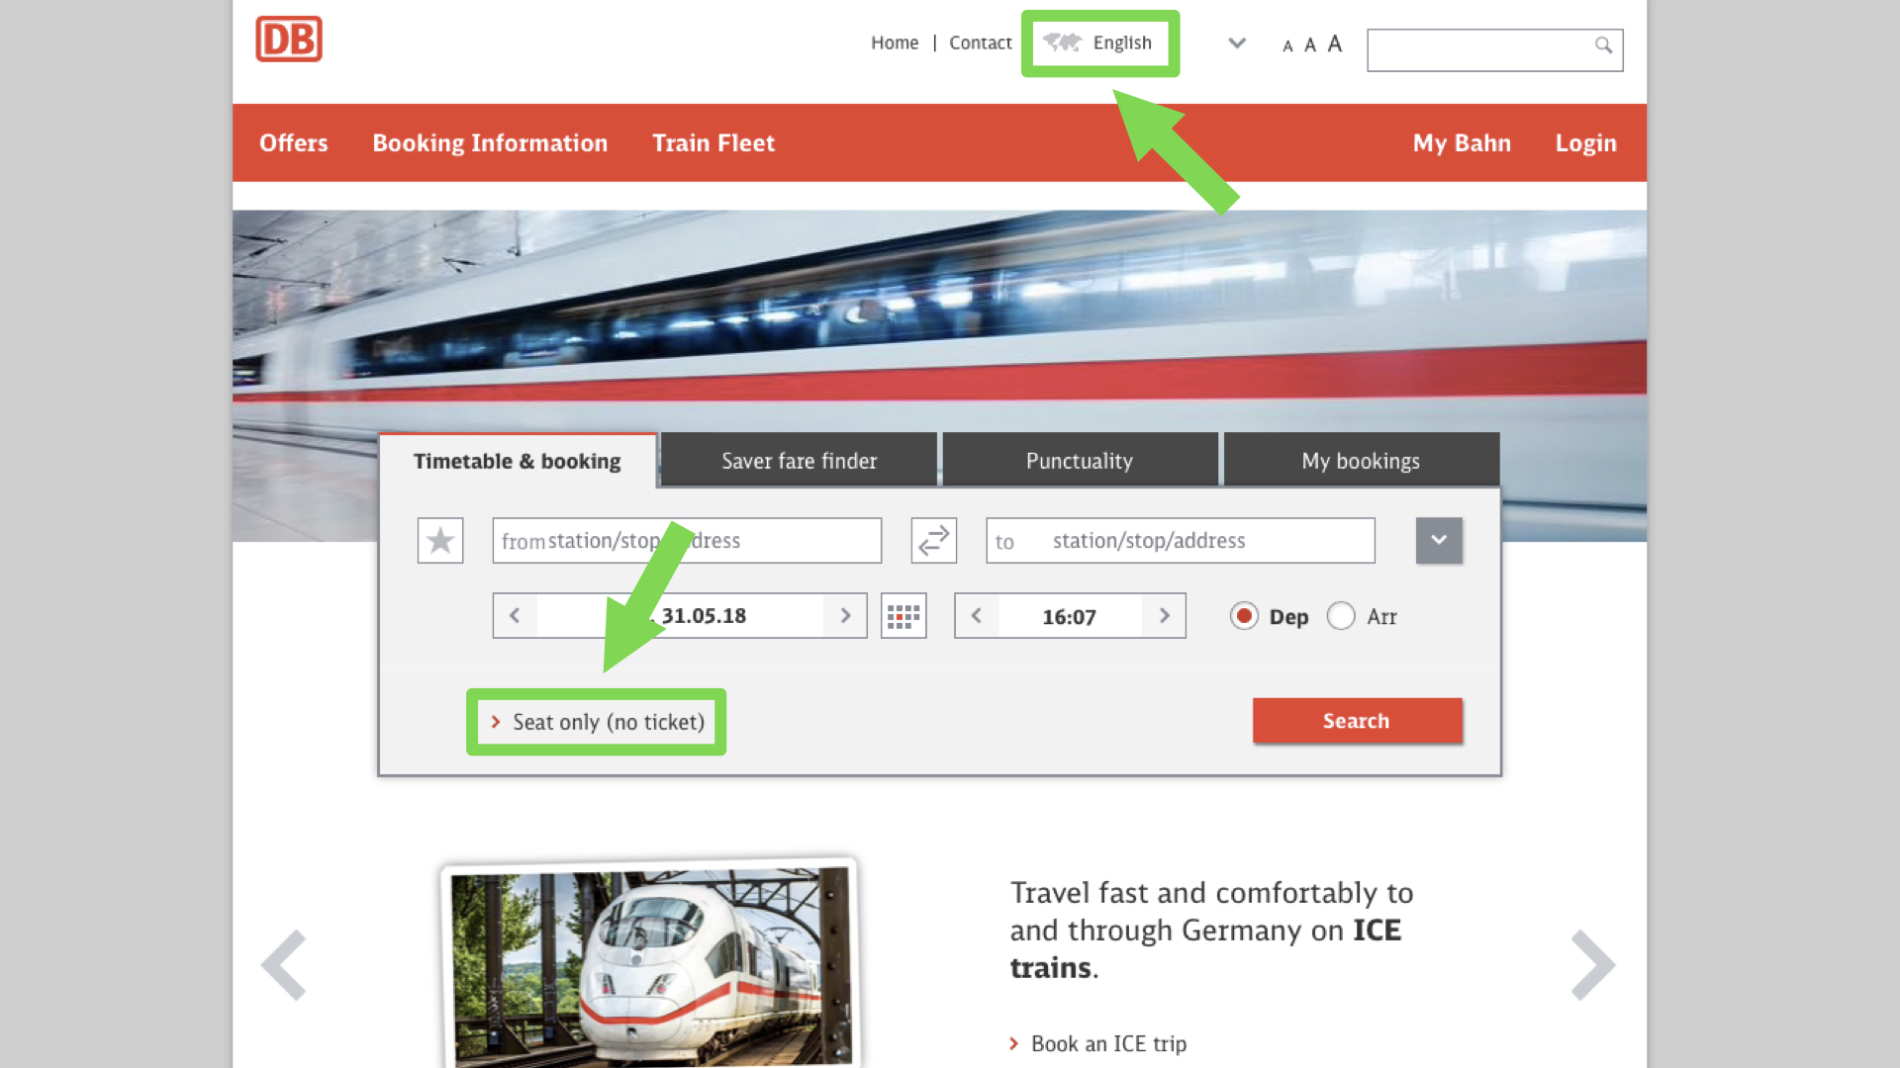The height and width of the screenshot is (1068, 1900).
Task: Swap from and to stations
Action: click(x=933, y=541)
